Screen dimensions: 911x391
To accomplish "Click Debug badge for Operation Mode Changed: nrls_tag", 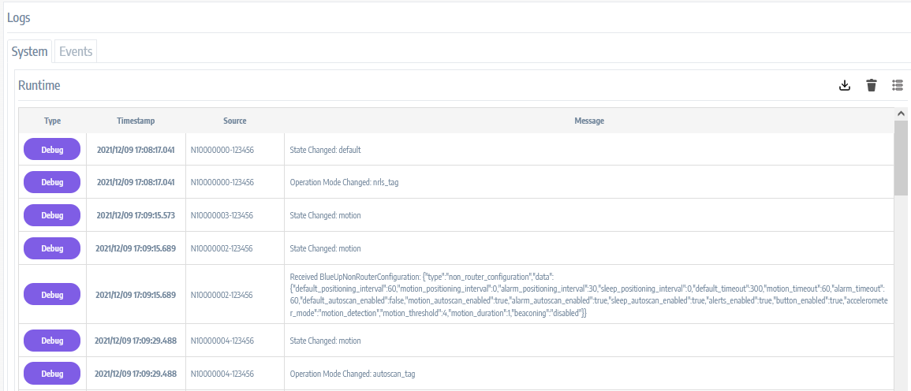I will (52, 182).
